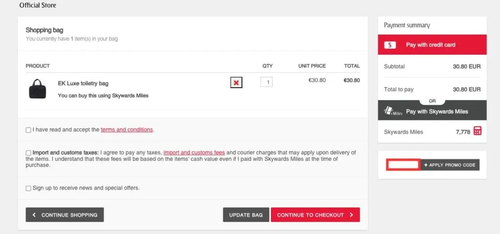The image size is (500, 234).
Task: Open the import and customs fees link
Action: click(194, 152)
